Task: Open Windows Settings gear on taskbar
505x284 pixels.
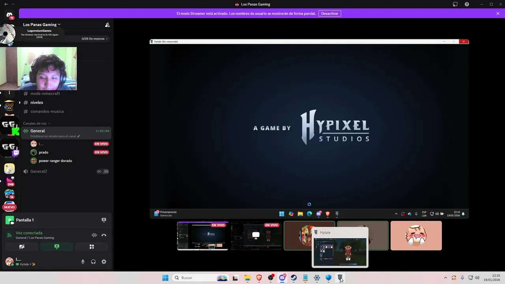Action: [317, 278]
